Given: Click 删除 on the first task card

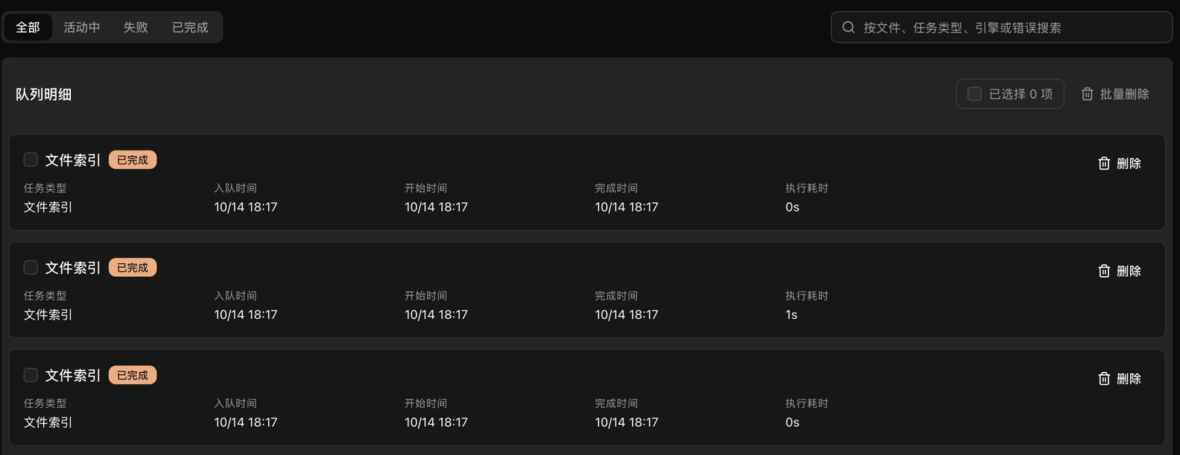Looking at the screenshot, I should (x=1120, y=163).
